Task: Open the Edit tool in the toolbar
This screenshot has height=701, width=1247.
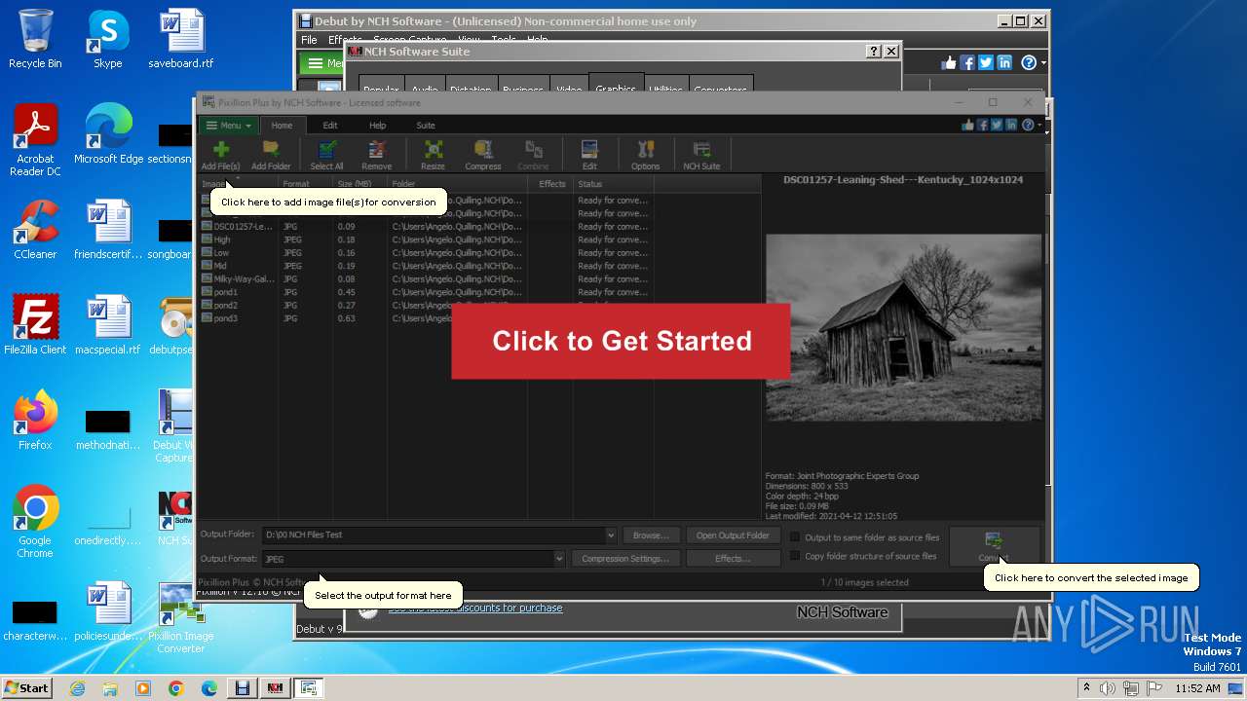Action: (589, 149)
